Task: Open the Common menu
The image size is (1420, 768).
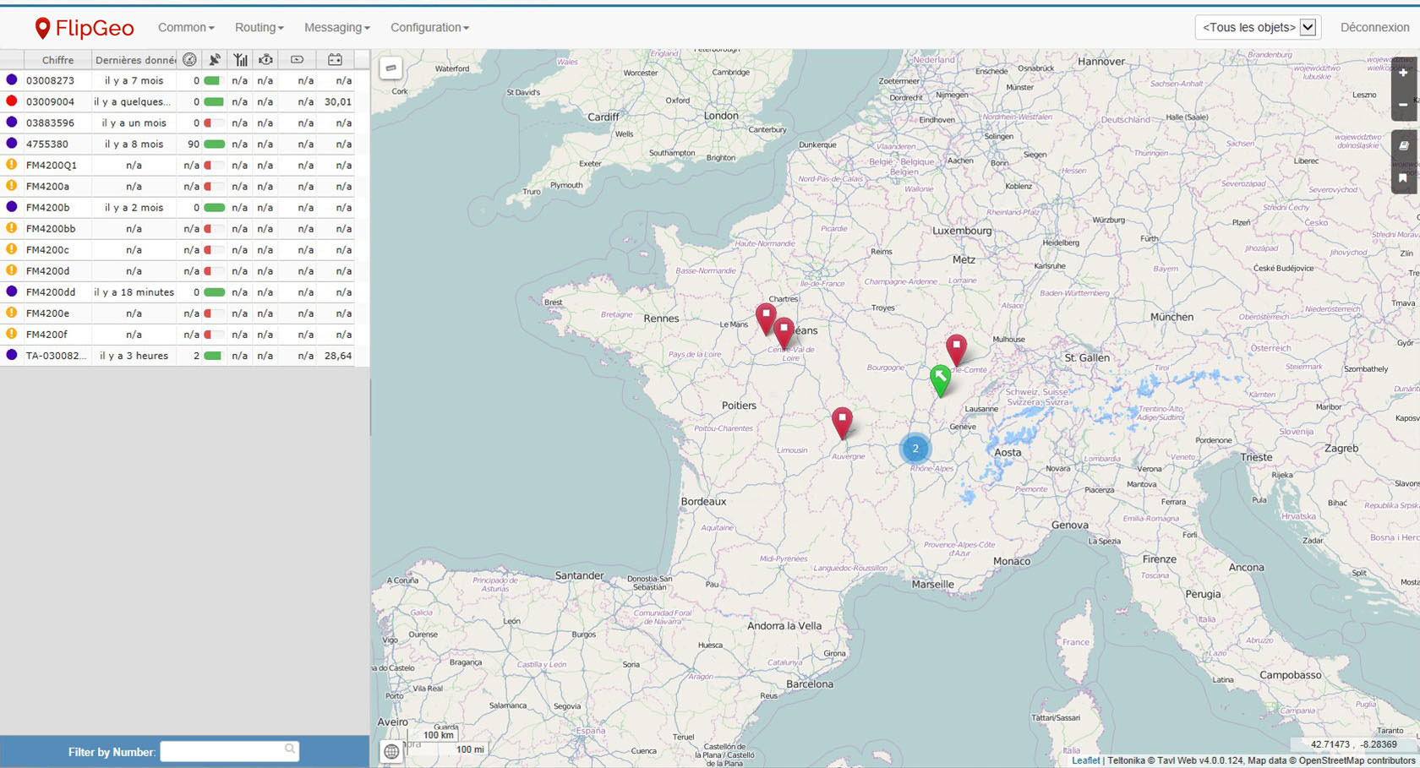Action: [x=186, y=27]
